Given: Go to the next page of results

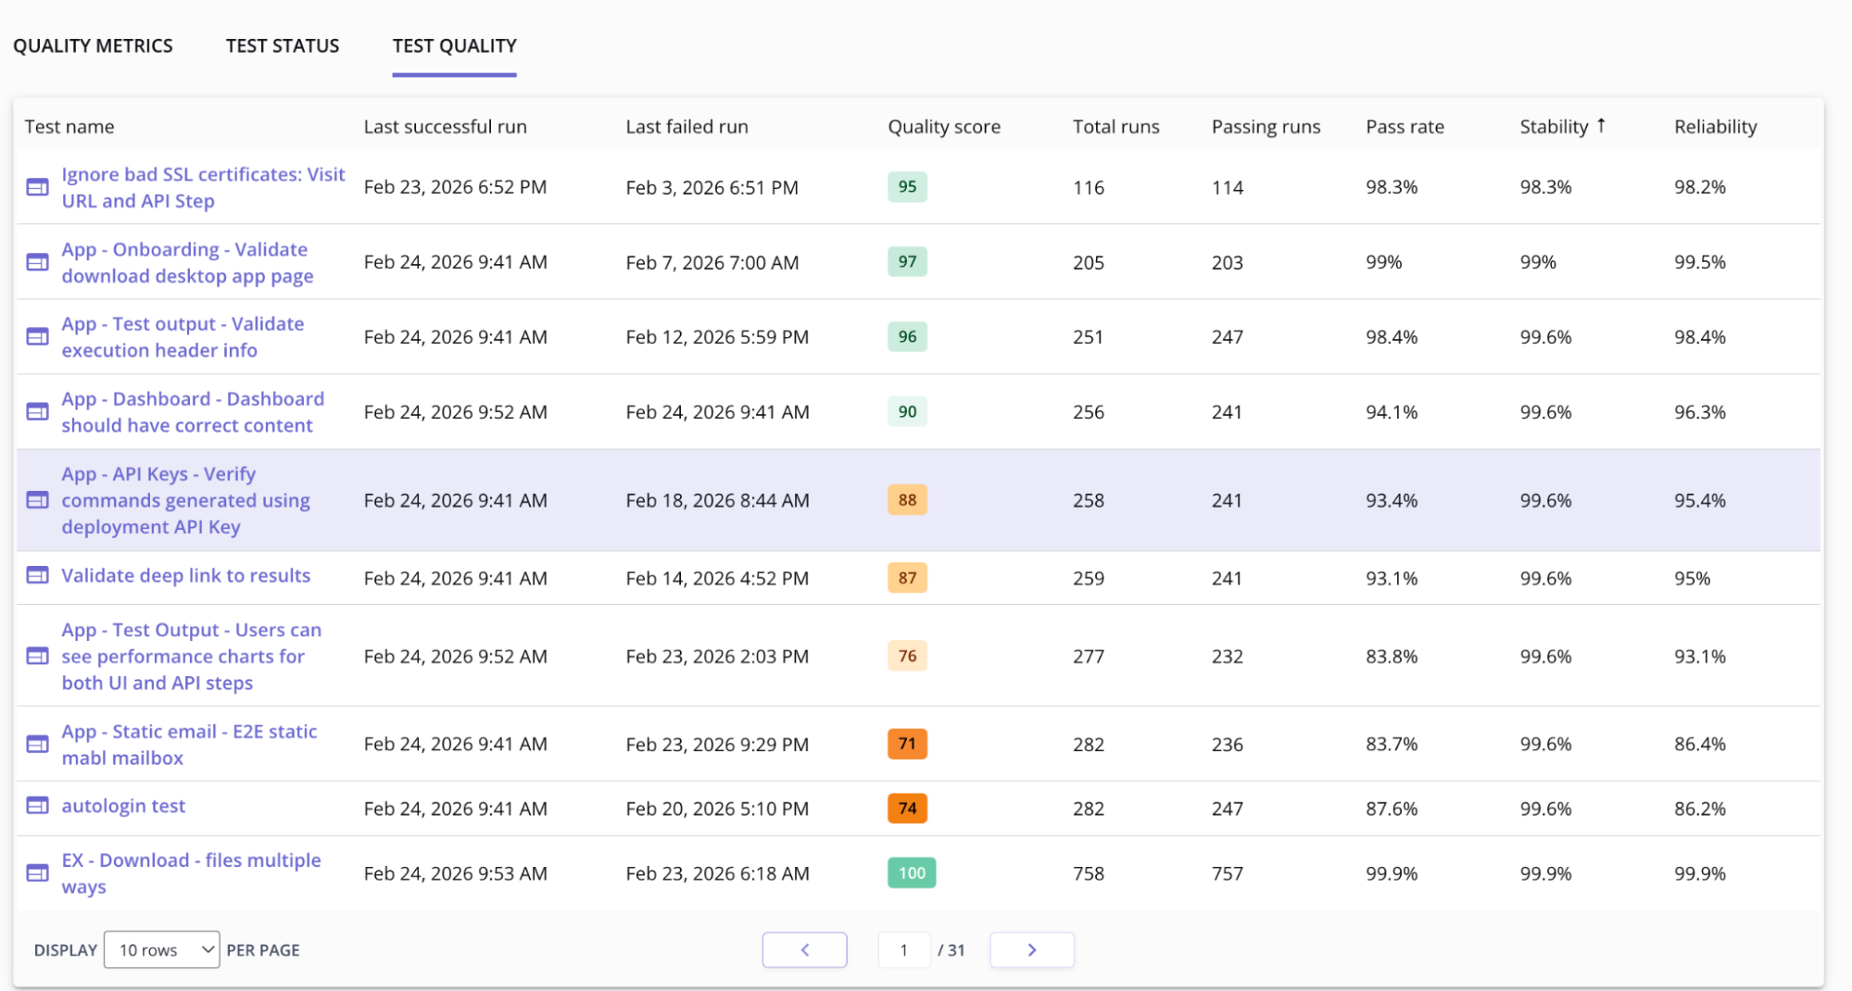Looking at the screenshot, I should [x=1031, y=950].
